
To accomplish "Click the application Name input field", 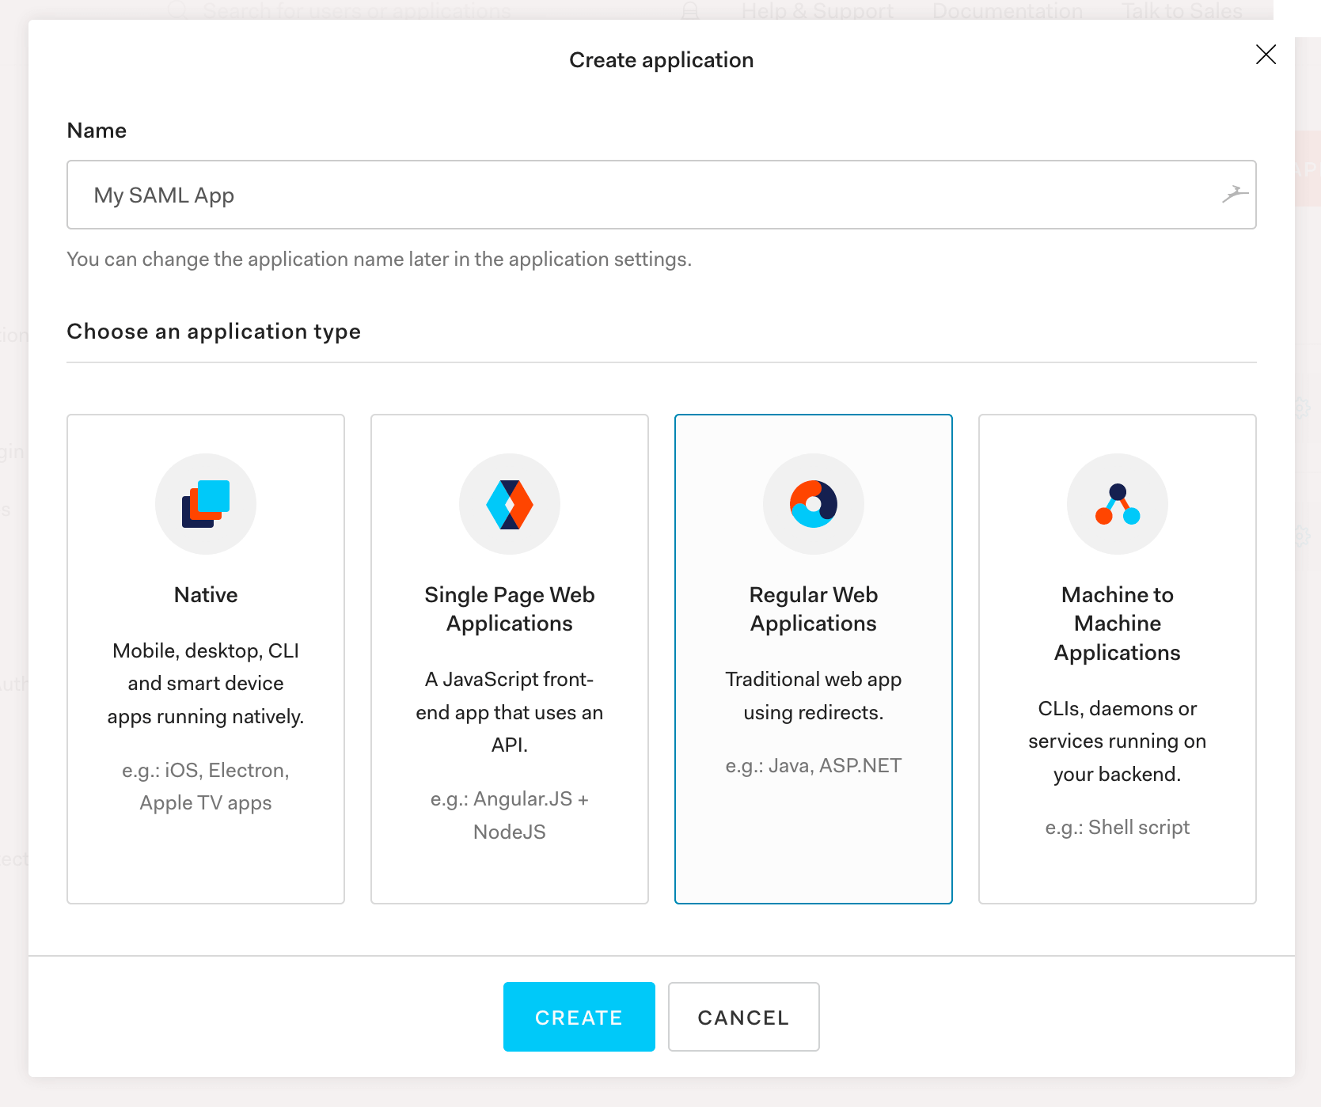I will pos(554,195).
